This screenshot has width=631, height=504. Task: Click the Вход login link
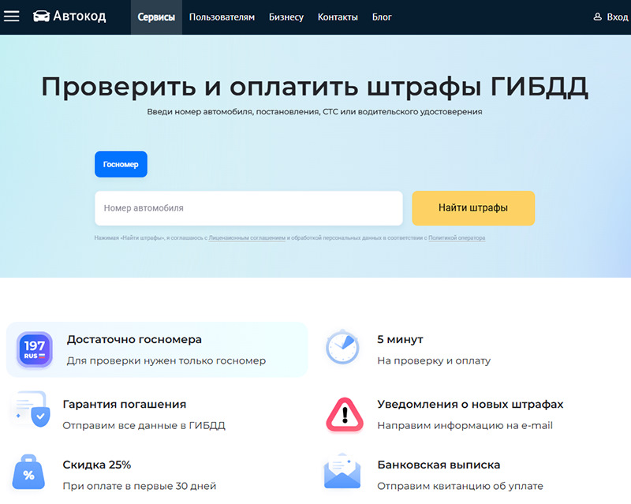tap(618, 17)
